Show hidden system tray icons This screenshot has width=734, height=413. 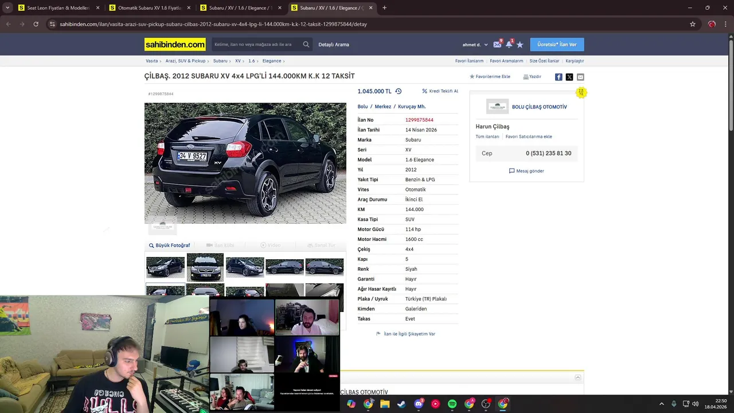[661, 404]
